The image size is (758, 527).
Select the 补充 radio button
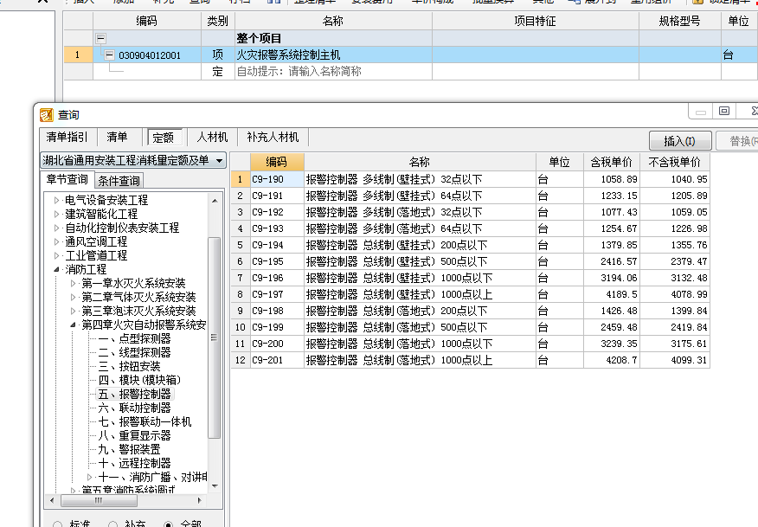(x=113, y=524)
